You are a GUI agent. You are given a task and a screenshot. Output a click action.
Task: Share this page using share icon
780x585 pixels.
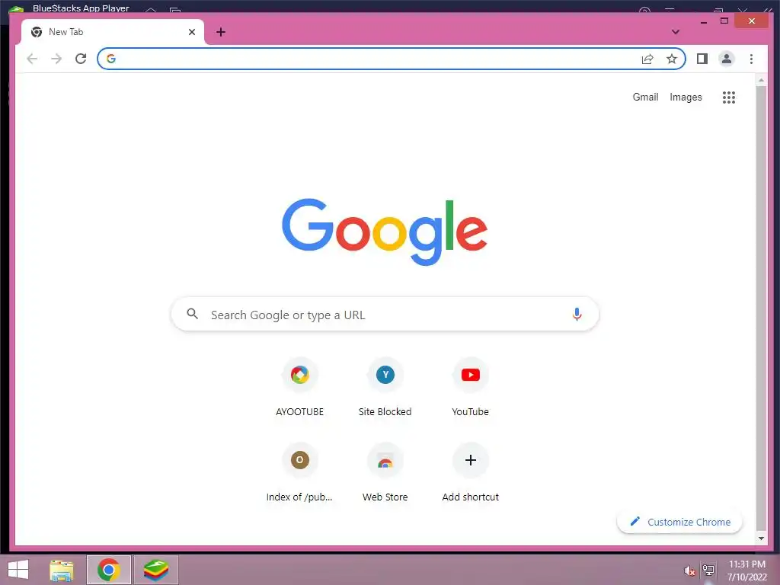647,59
